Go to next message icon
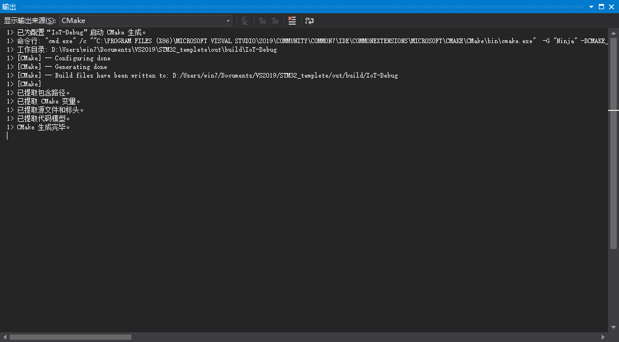The height and width of the screenshot is (342, 619). coord(275,21)
